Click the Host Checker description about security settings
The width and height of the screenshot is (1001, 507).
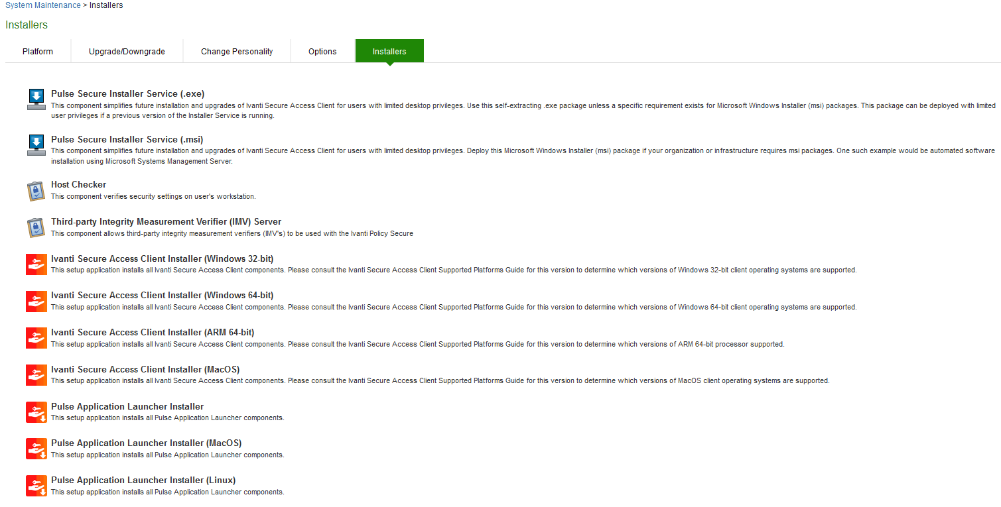tap(153, 196)
